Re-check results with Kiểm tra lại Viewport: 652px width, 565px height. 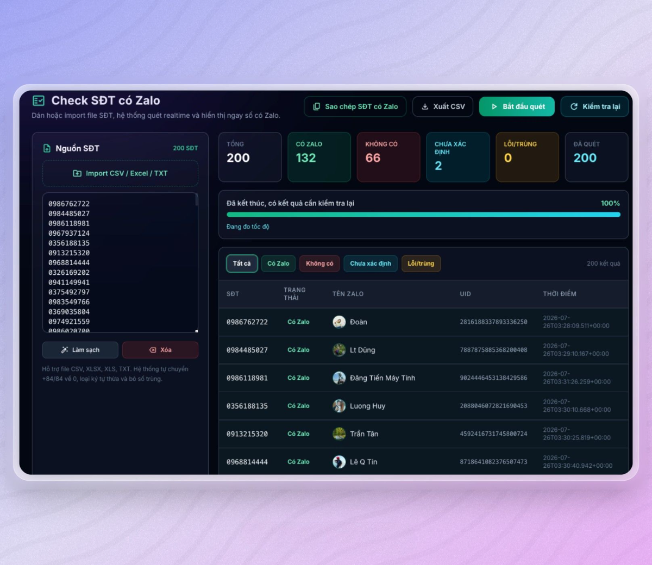pos(594,106)
